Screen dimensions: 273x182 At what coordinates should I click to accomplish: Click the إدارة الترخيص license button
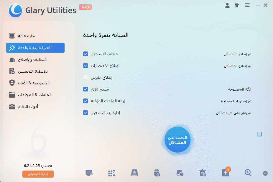(38, 174)
